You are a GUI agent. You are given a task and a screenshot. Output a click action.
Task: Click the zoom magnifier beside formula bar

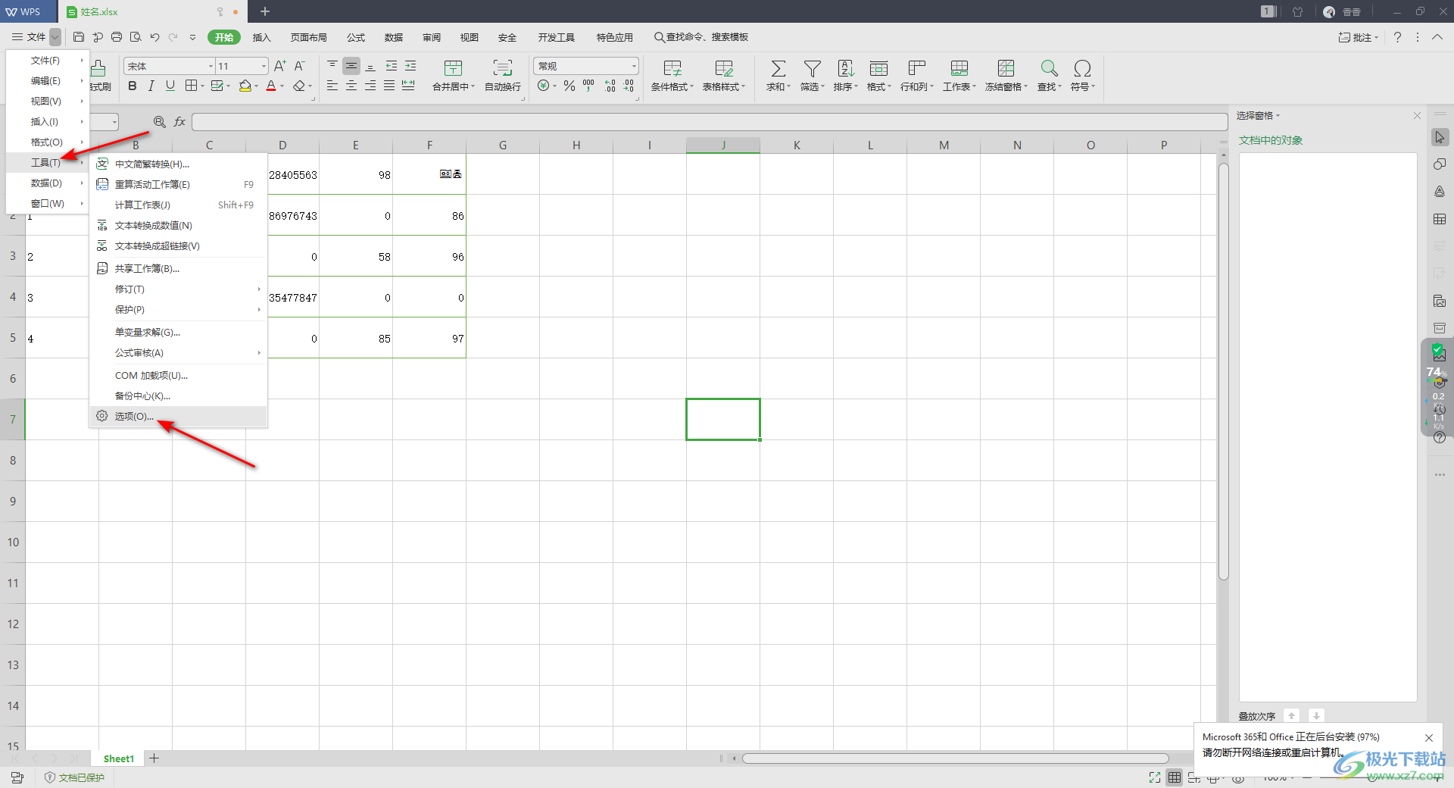point(160,121)
